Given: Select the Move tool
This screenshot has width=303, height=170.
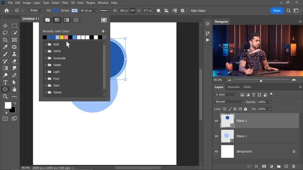Looking at the screenshot, I should [5, 25].
